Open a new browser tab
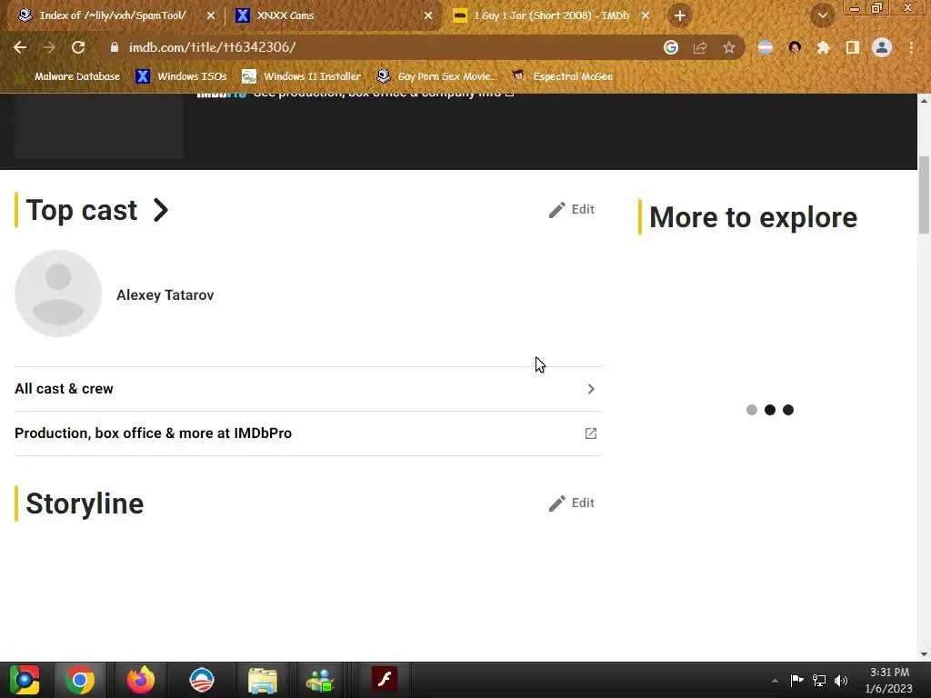 (x=680, y=15)
